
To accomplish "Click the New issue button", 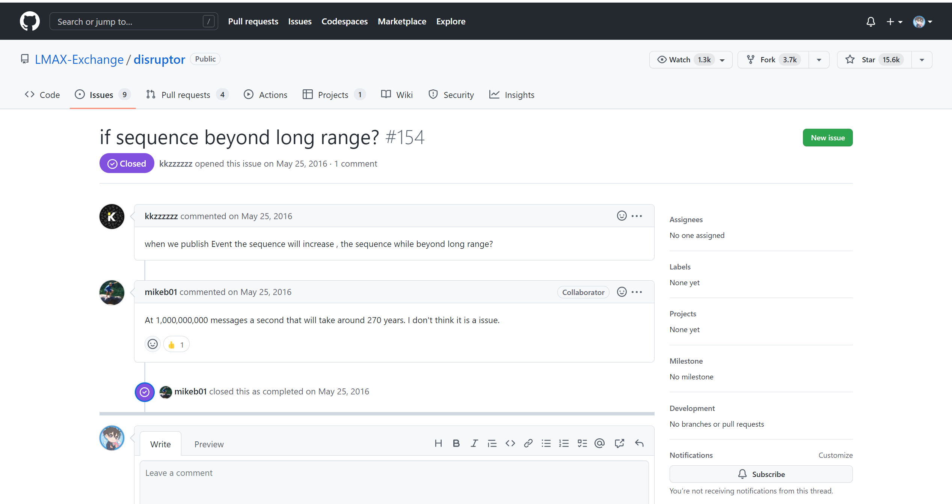I will point(828,138).
